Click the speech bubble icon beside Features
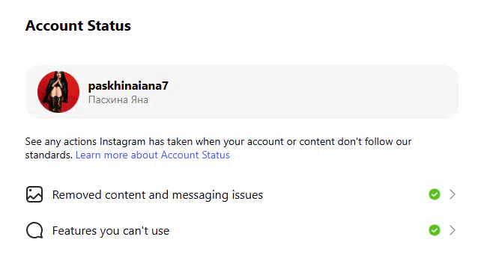 tap(34, 230)
